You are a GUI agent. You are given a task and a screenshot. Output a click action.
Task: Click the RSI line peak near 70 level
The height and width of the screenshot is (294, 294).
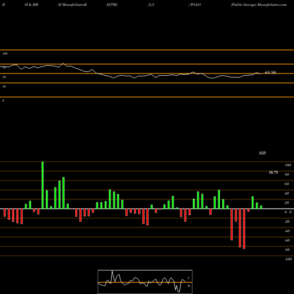pos(63,64)
